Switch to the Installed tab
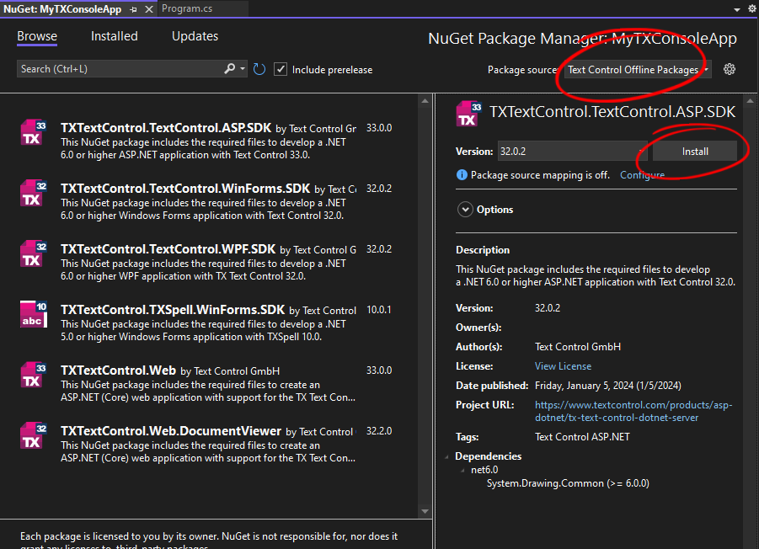759x549 pixels. pos(115,36)
